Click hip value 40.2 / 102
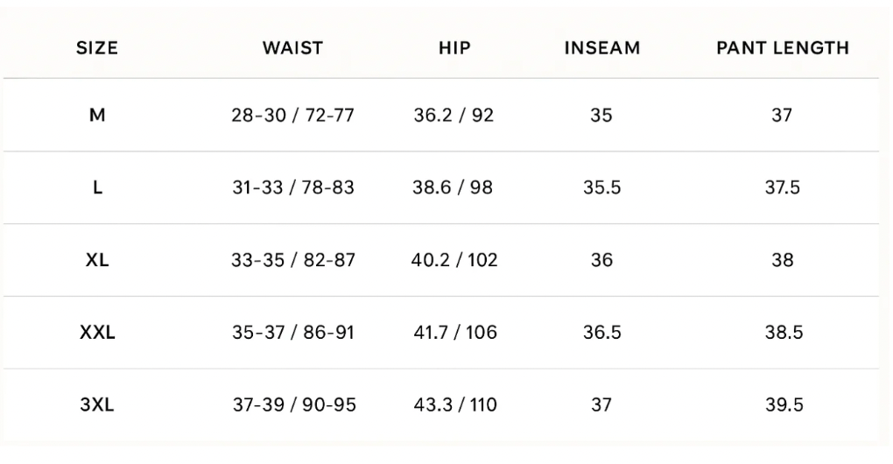893x464 pixels. point(454,260)
